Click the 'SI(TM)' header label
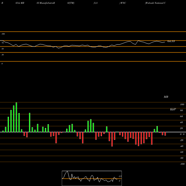Image resolution: width=186 pixels, height=186 pixels. tap(71, 3)
